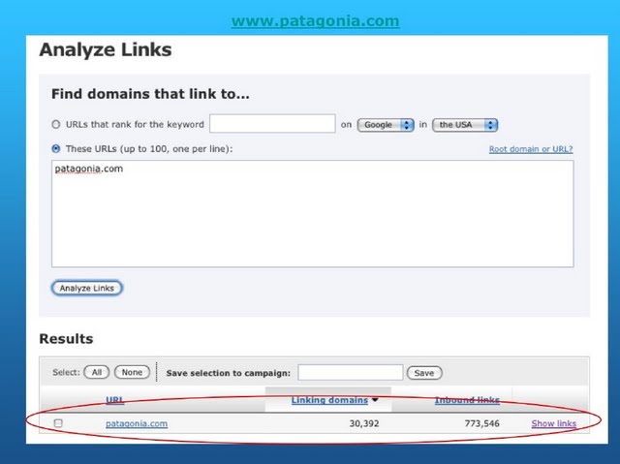Sort results by URL column header

[114, 400]
